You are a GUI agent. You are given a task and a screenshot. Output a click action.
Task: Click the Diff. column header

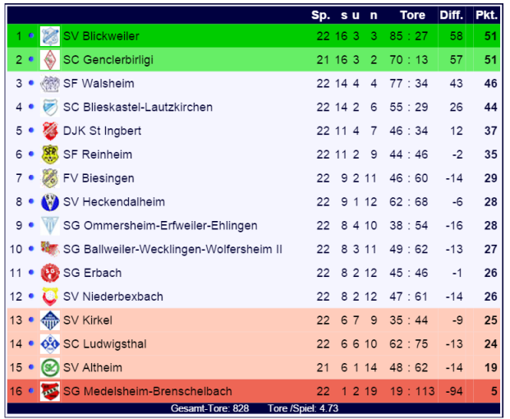[x=452, y=15]
